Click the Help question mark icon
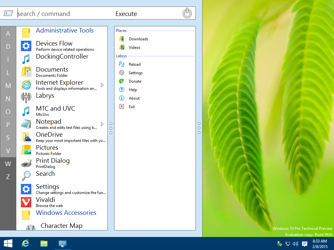The width and height of the screenshot is (334, 250). pyautogui.click(x=122, y=90)
